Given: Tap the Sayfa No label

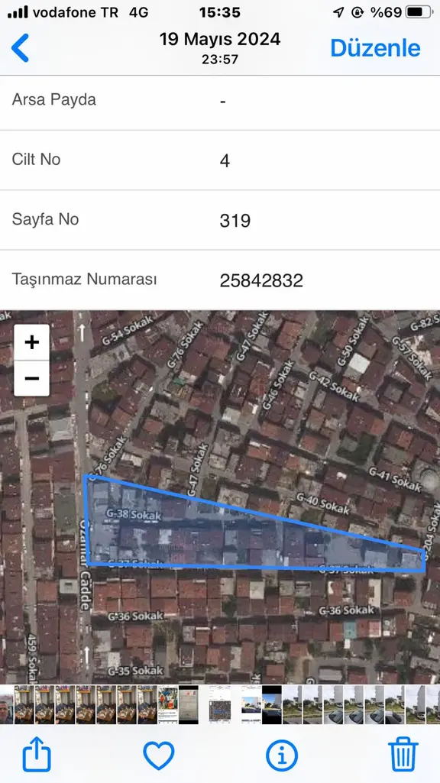Looking at the screenshot, I should [x=45, y=219].
